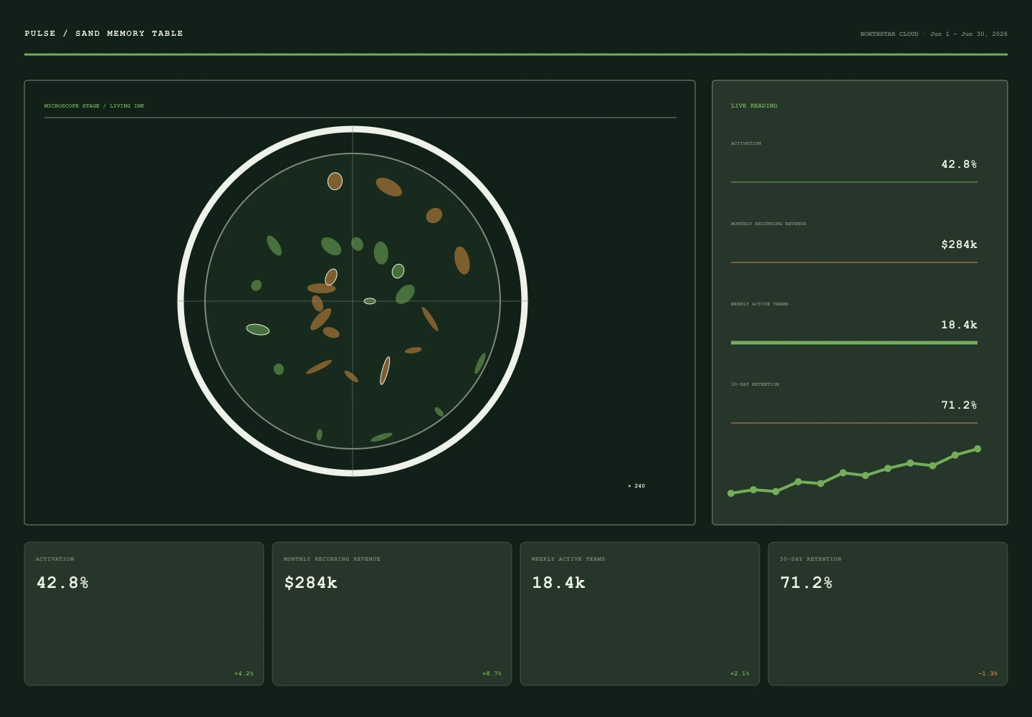1032x717 pixels.
Task: Click the × 240 magnification label
Action: point(636,486)
